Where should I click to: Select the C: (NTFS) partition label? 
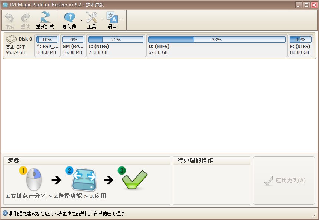point(99,47)
